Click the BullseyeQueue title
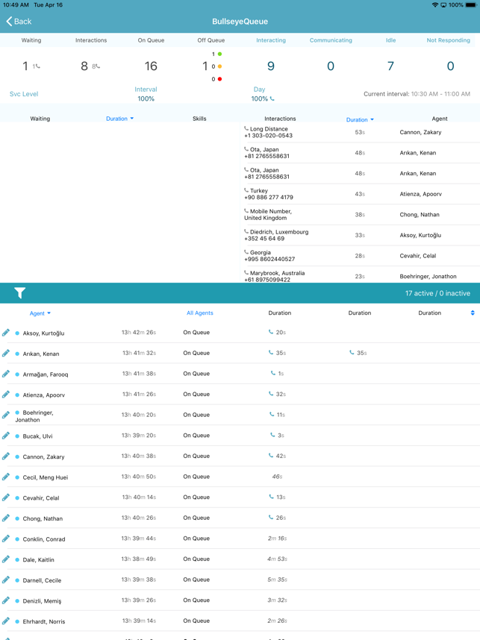Image resolution: width=480 pixels, height=640 pixels. point(240,21)
